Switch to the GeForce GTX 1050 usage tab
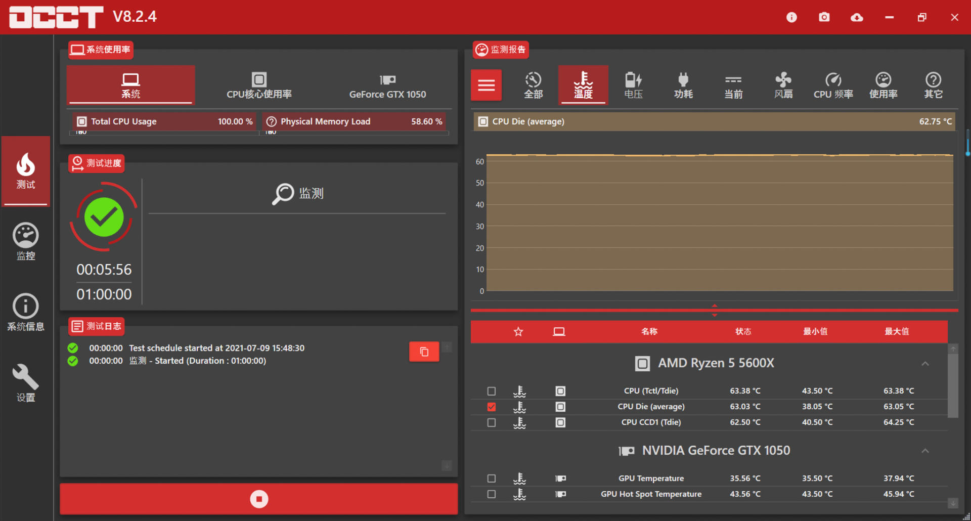This screenshot has width=971, height=521. click(x=387, y=85)
